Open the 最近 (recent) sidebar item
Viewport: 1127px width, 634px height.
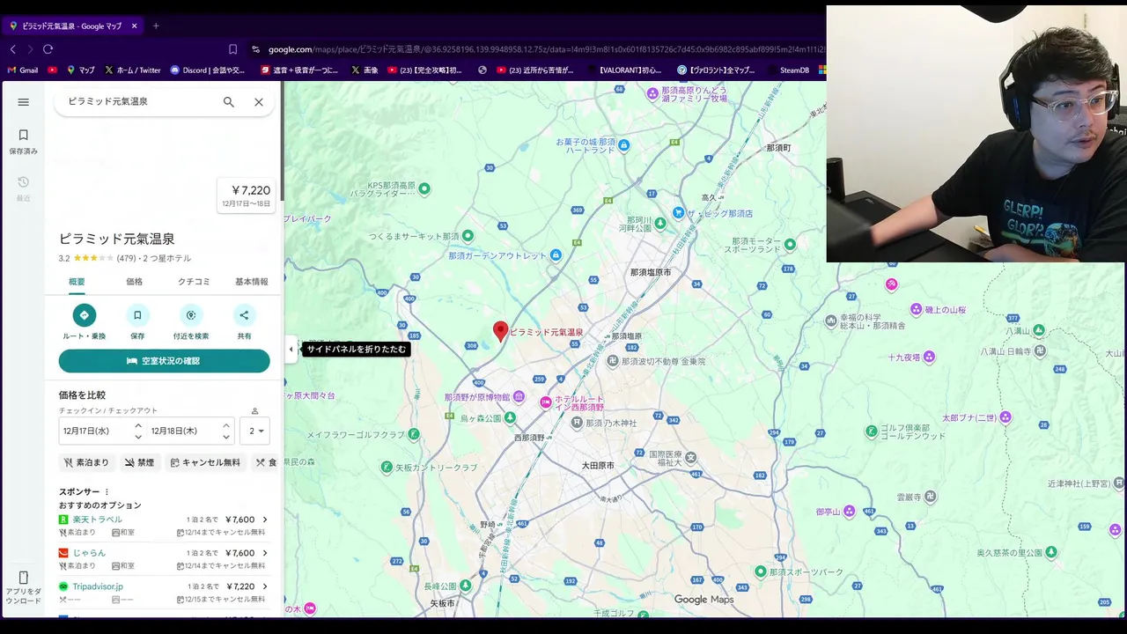[x=24, y=188]
